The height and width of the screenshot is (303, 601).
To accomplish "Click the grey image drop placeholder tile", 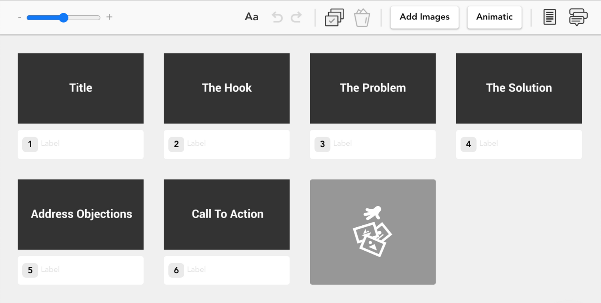I will 372,232.
